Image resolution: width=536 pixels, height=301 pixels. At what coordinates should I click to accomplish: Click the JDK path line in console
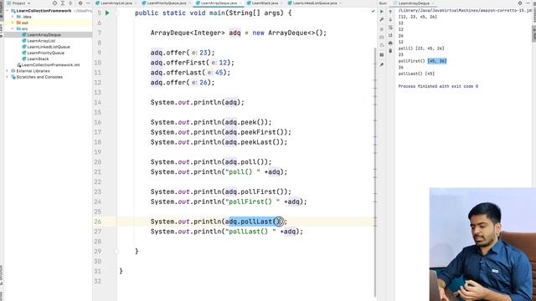pyautogui.click(x=466, y=11)
